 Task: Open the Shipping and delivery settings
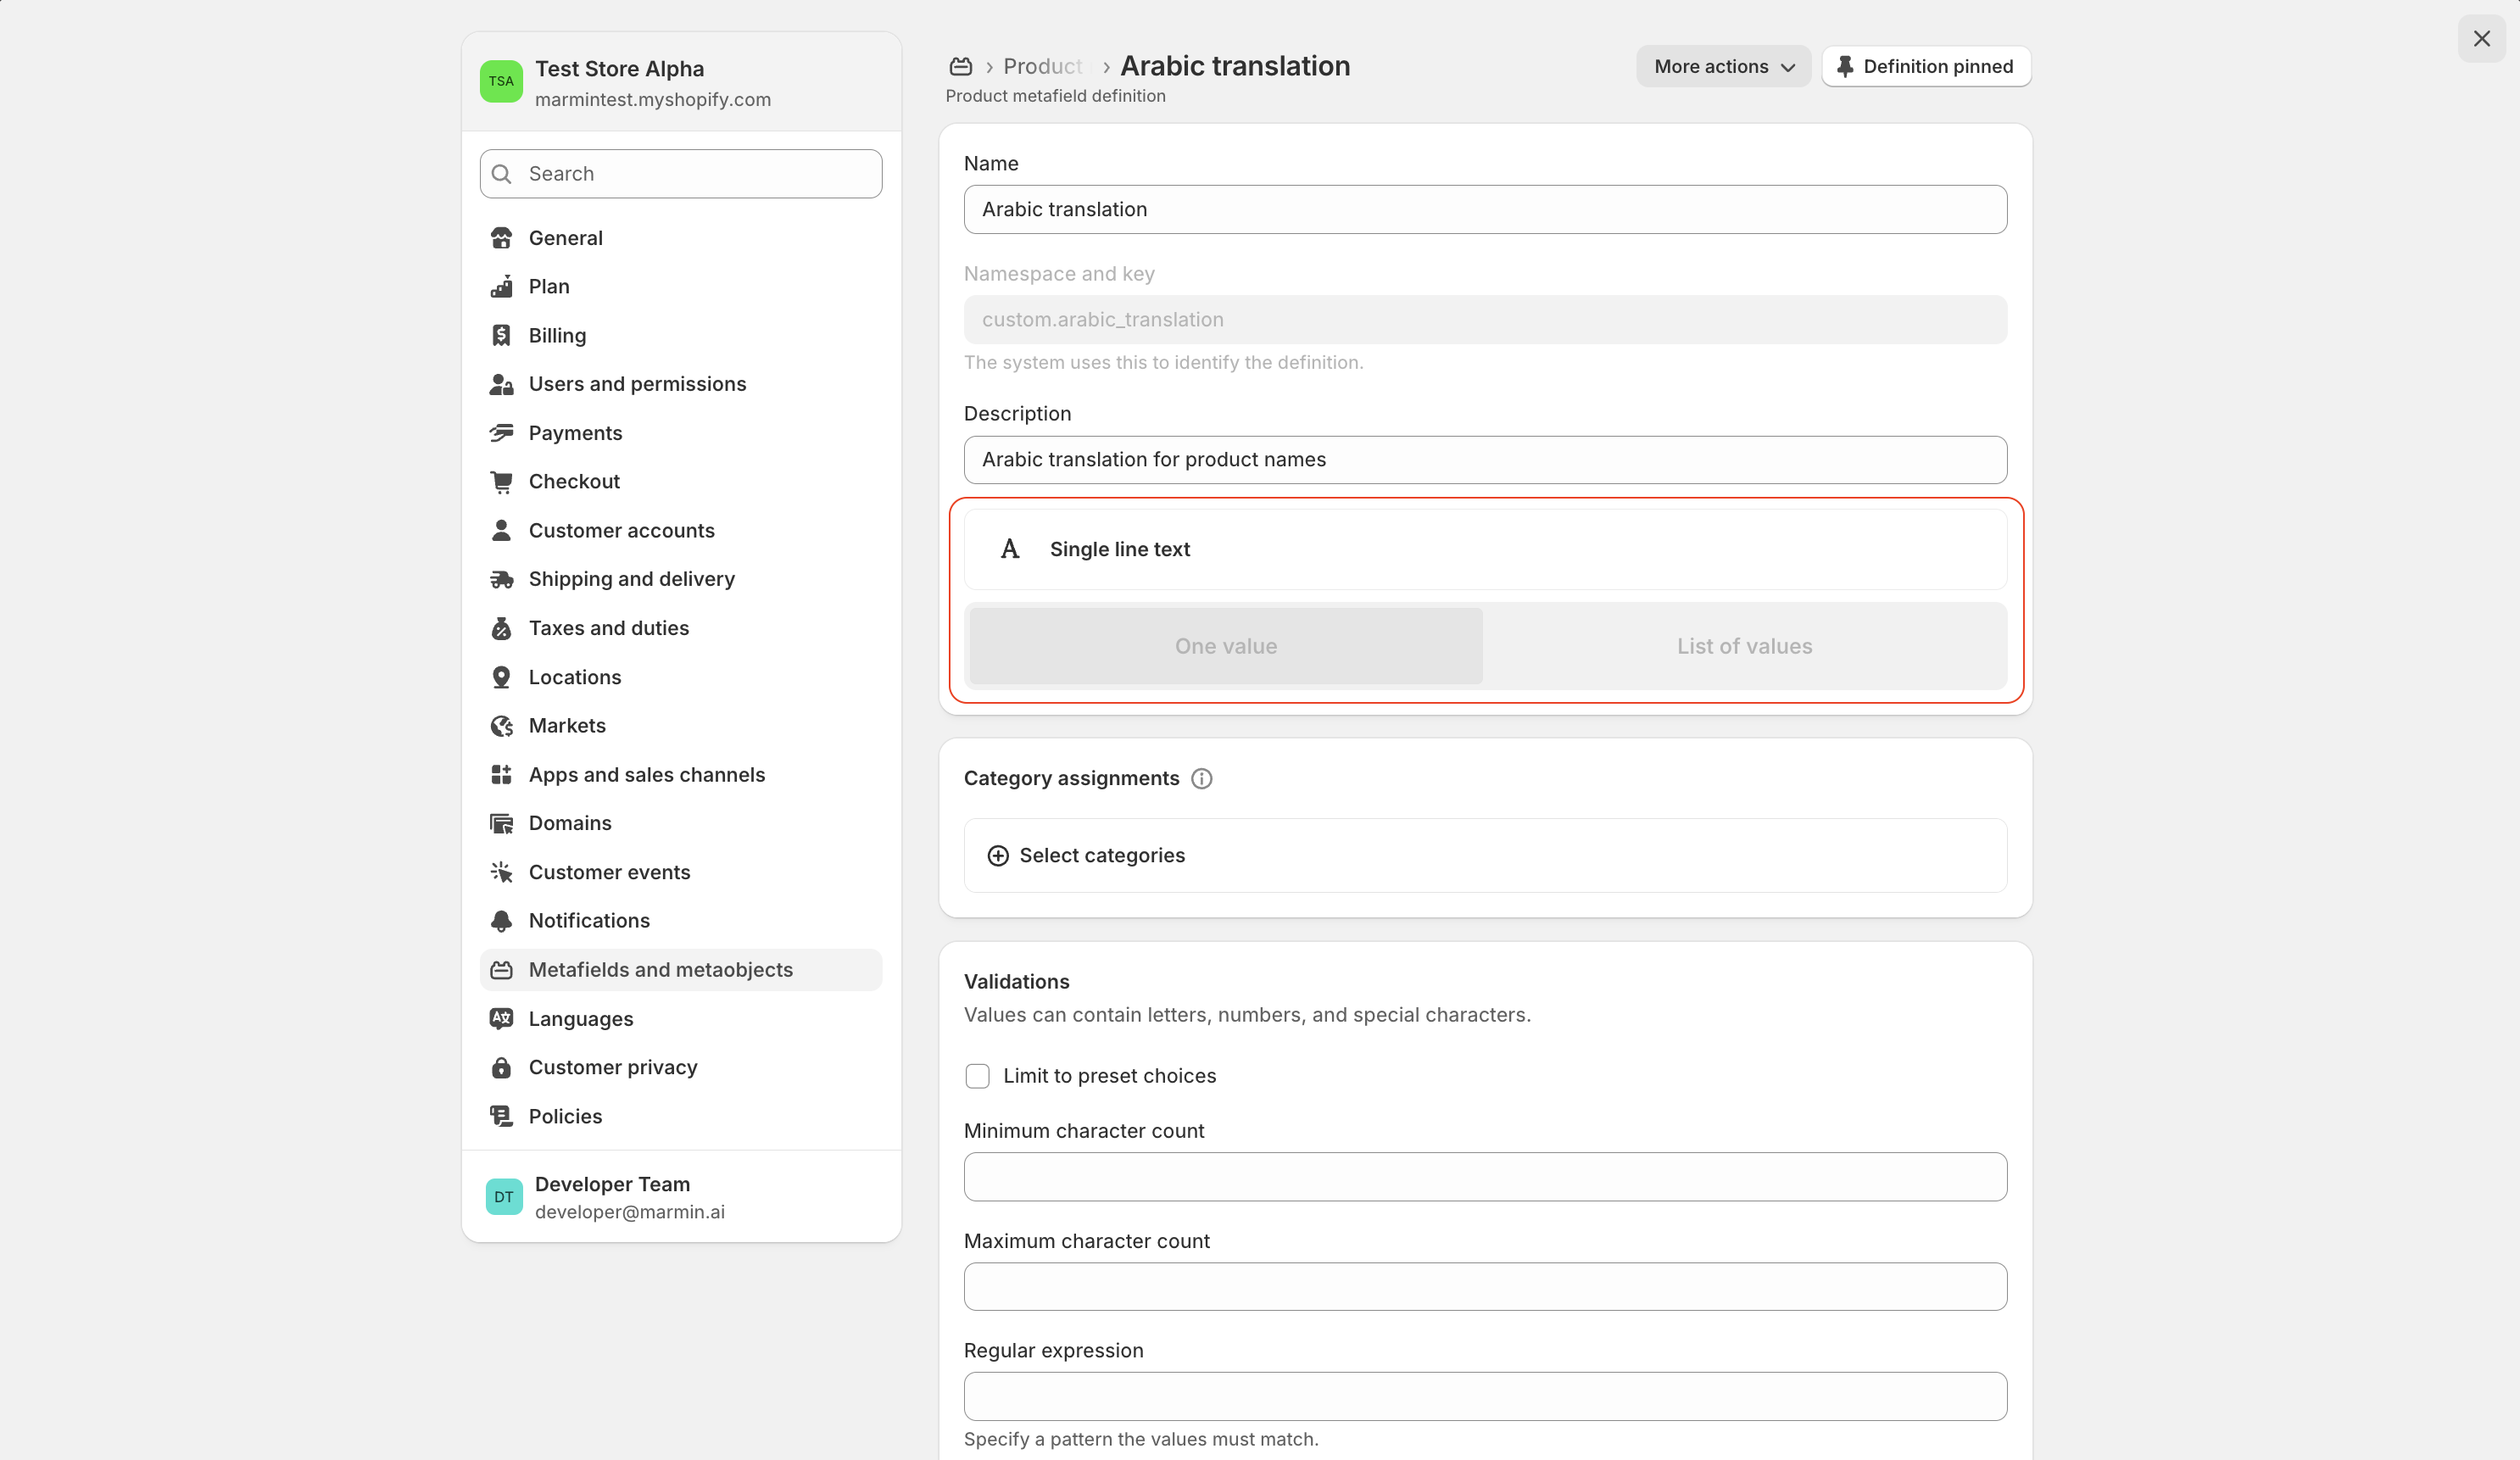click(x=631, y=579)
